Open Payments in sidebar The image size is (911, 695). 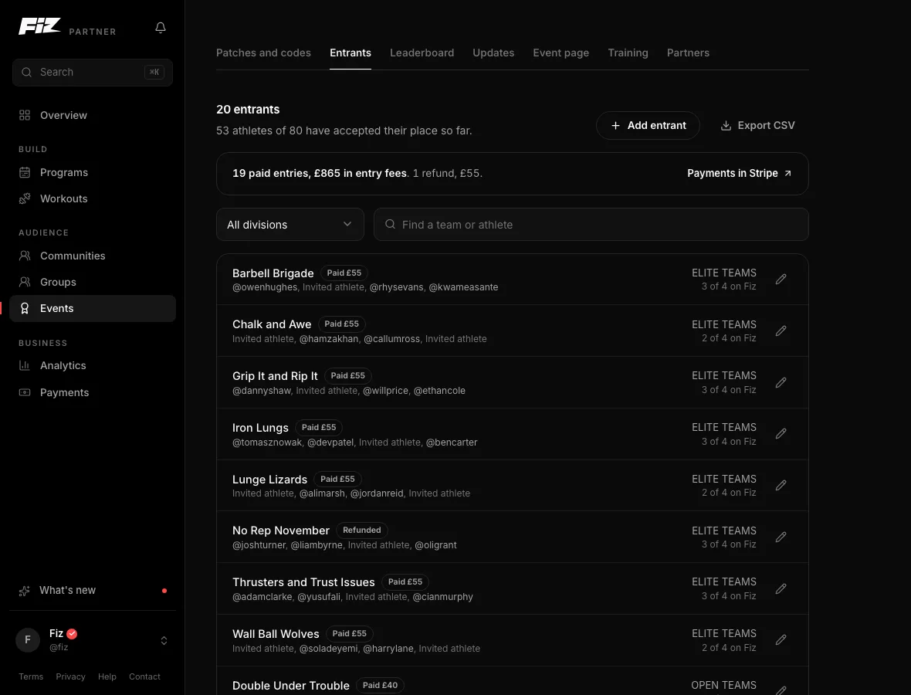(x=93, y=392)
